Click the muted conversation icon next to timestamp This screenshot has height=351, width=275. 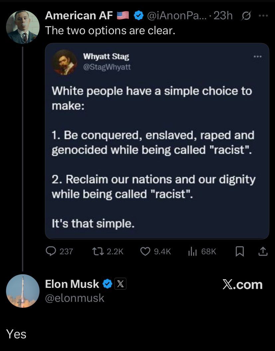[246, 16]
